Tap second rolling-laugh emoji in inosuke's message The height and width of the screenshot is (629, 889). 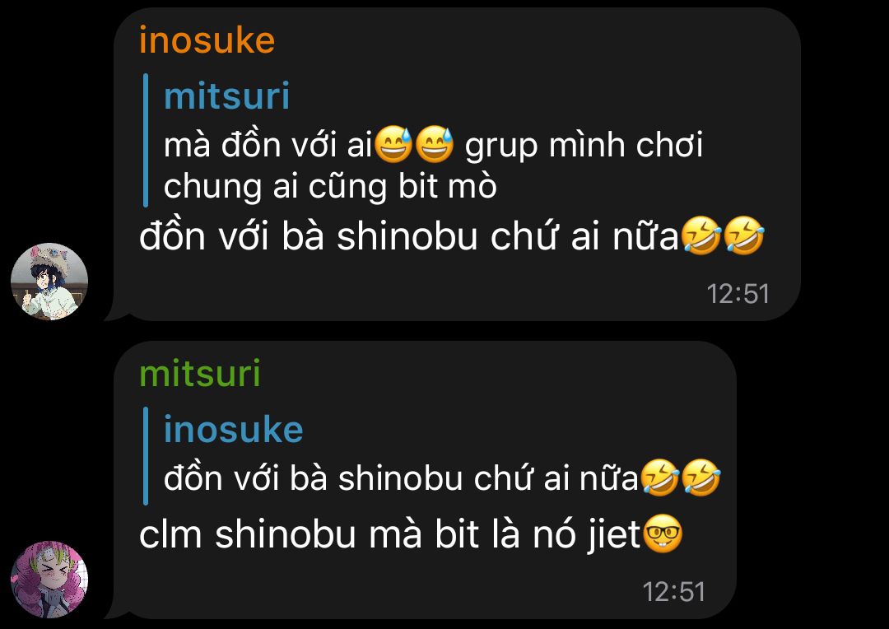click(744, 235)
